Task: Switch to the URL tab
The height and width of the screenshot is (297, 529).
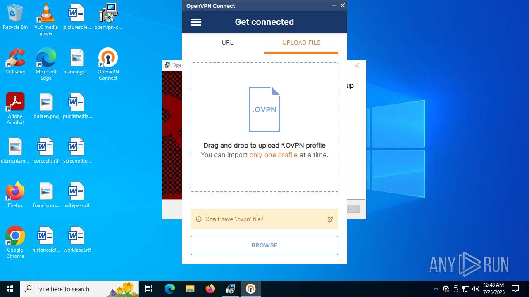Action: [x=227, y=42]
